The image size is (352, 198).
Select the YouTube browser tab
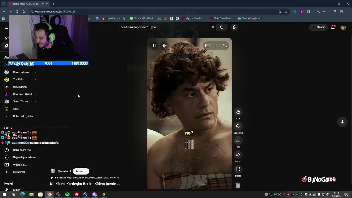(x=28, y=4)
